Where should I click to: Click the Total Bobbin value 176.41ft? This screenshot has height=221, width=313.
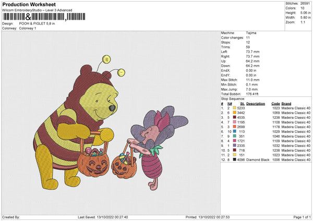point(252,94)
